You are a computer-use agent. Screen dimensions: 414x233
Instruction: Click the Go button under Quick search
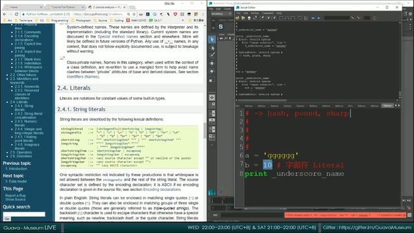coord(7,219)
